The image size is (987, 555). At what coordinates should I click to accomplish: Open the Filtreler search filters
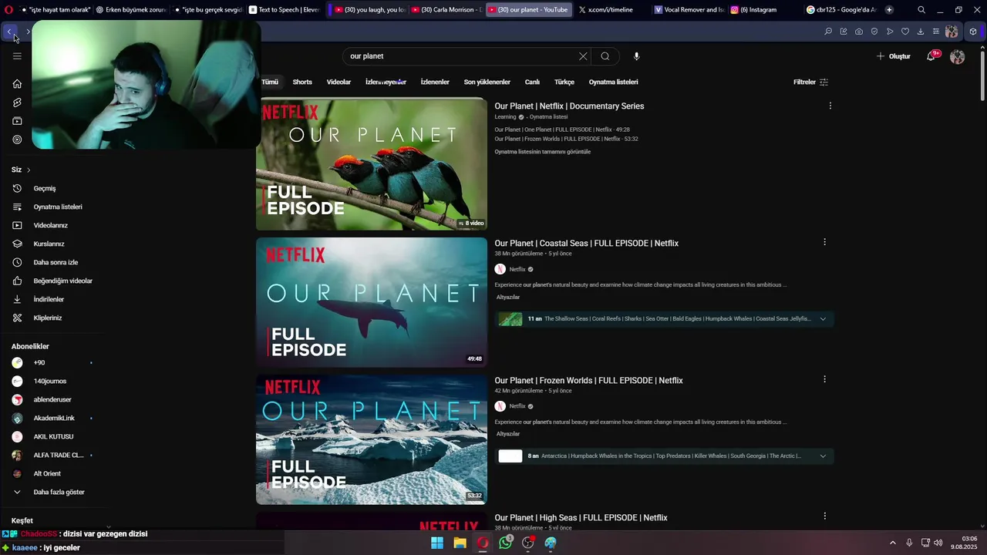pos(810,82)
